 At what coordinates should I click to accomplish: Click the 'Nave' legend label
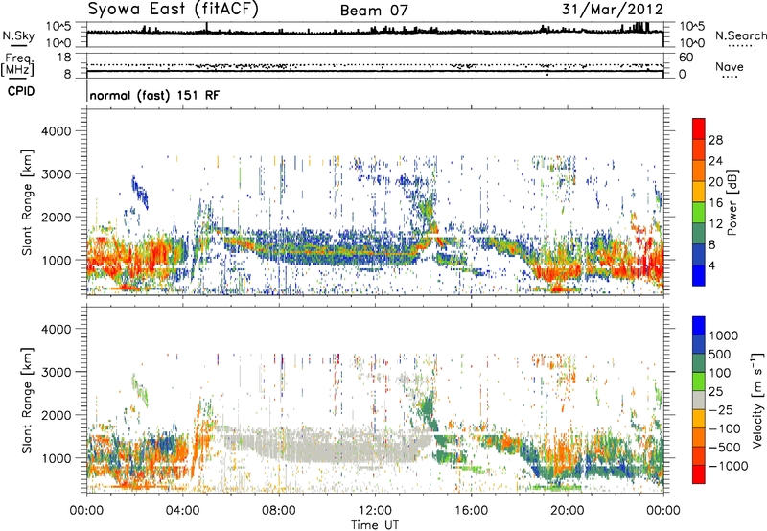(729, 66)
